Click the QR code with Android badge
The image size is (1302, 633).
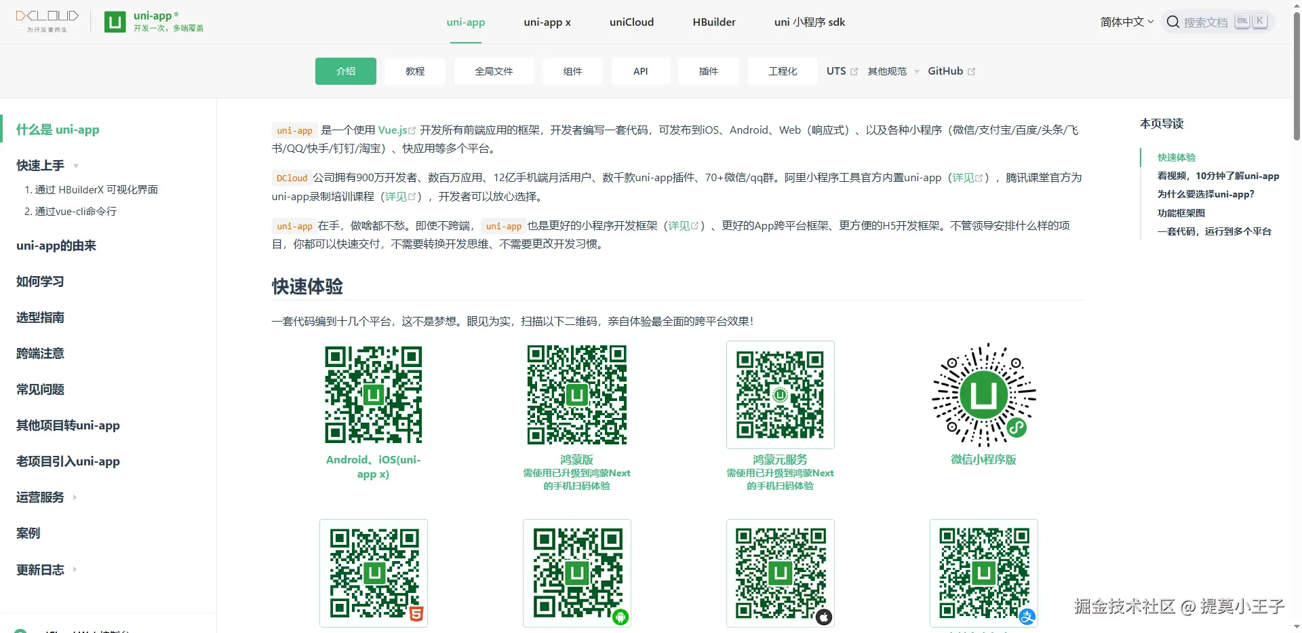(576, 573)
